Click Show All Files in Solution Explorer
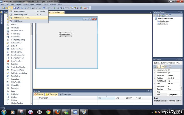This screenshot has height=115, width=184. 159,15
